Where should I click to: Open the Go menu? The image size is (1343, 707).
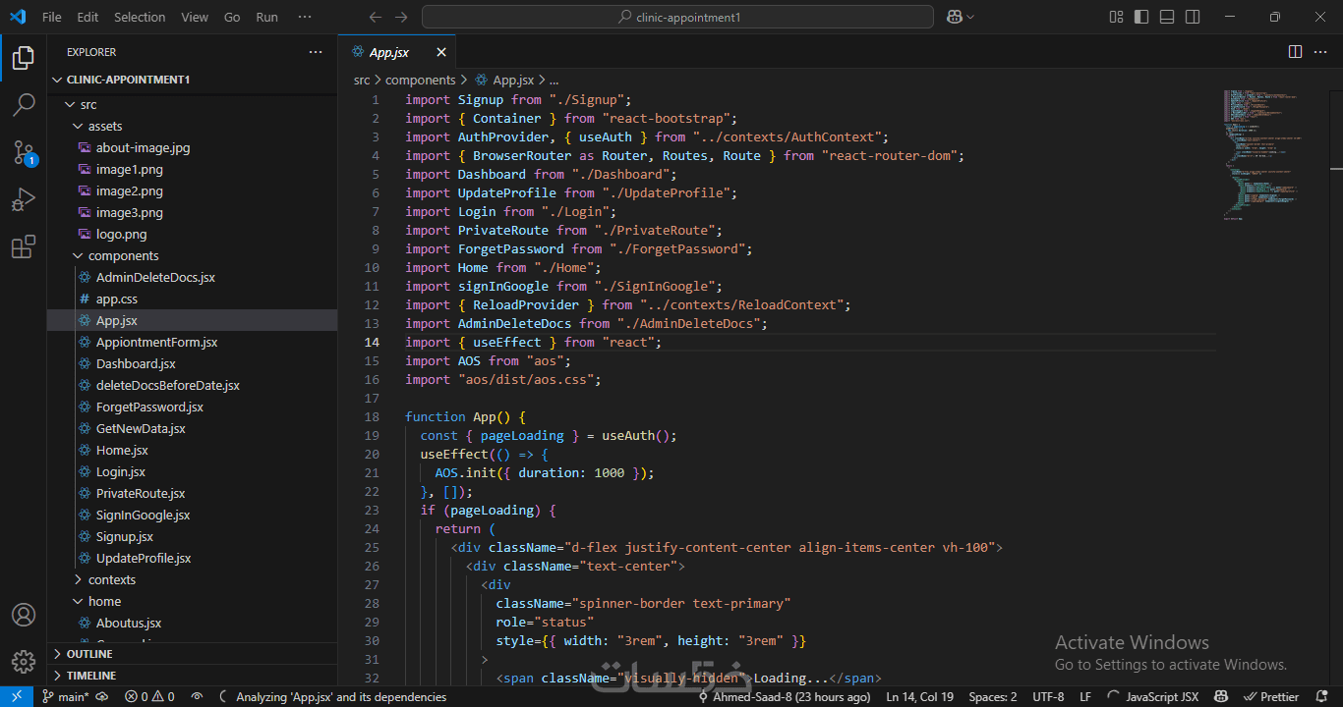[x=232, y=17]
